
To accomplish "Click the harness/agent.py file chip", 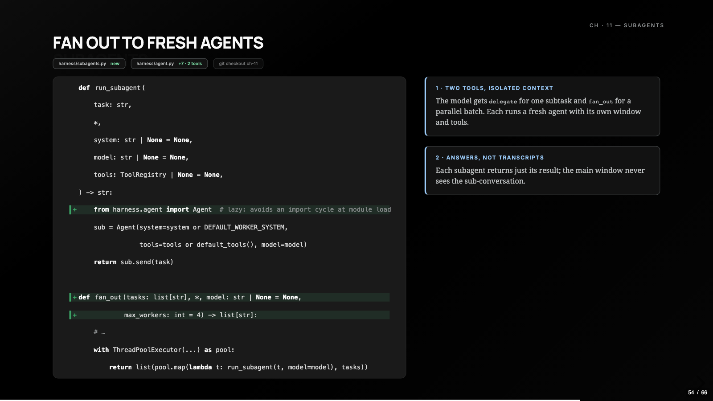I will (169, 64).
